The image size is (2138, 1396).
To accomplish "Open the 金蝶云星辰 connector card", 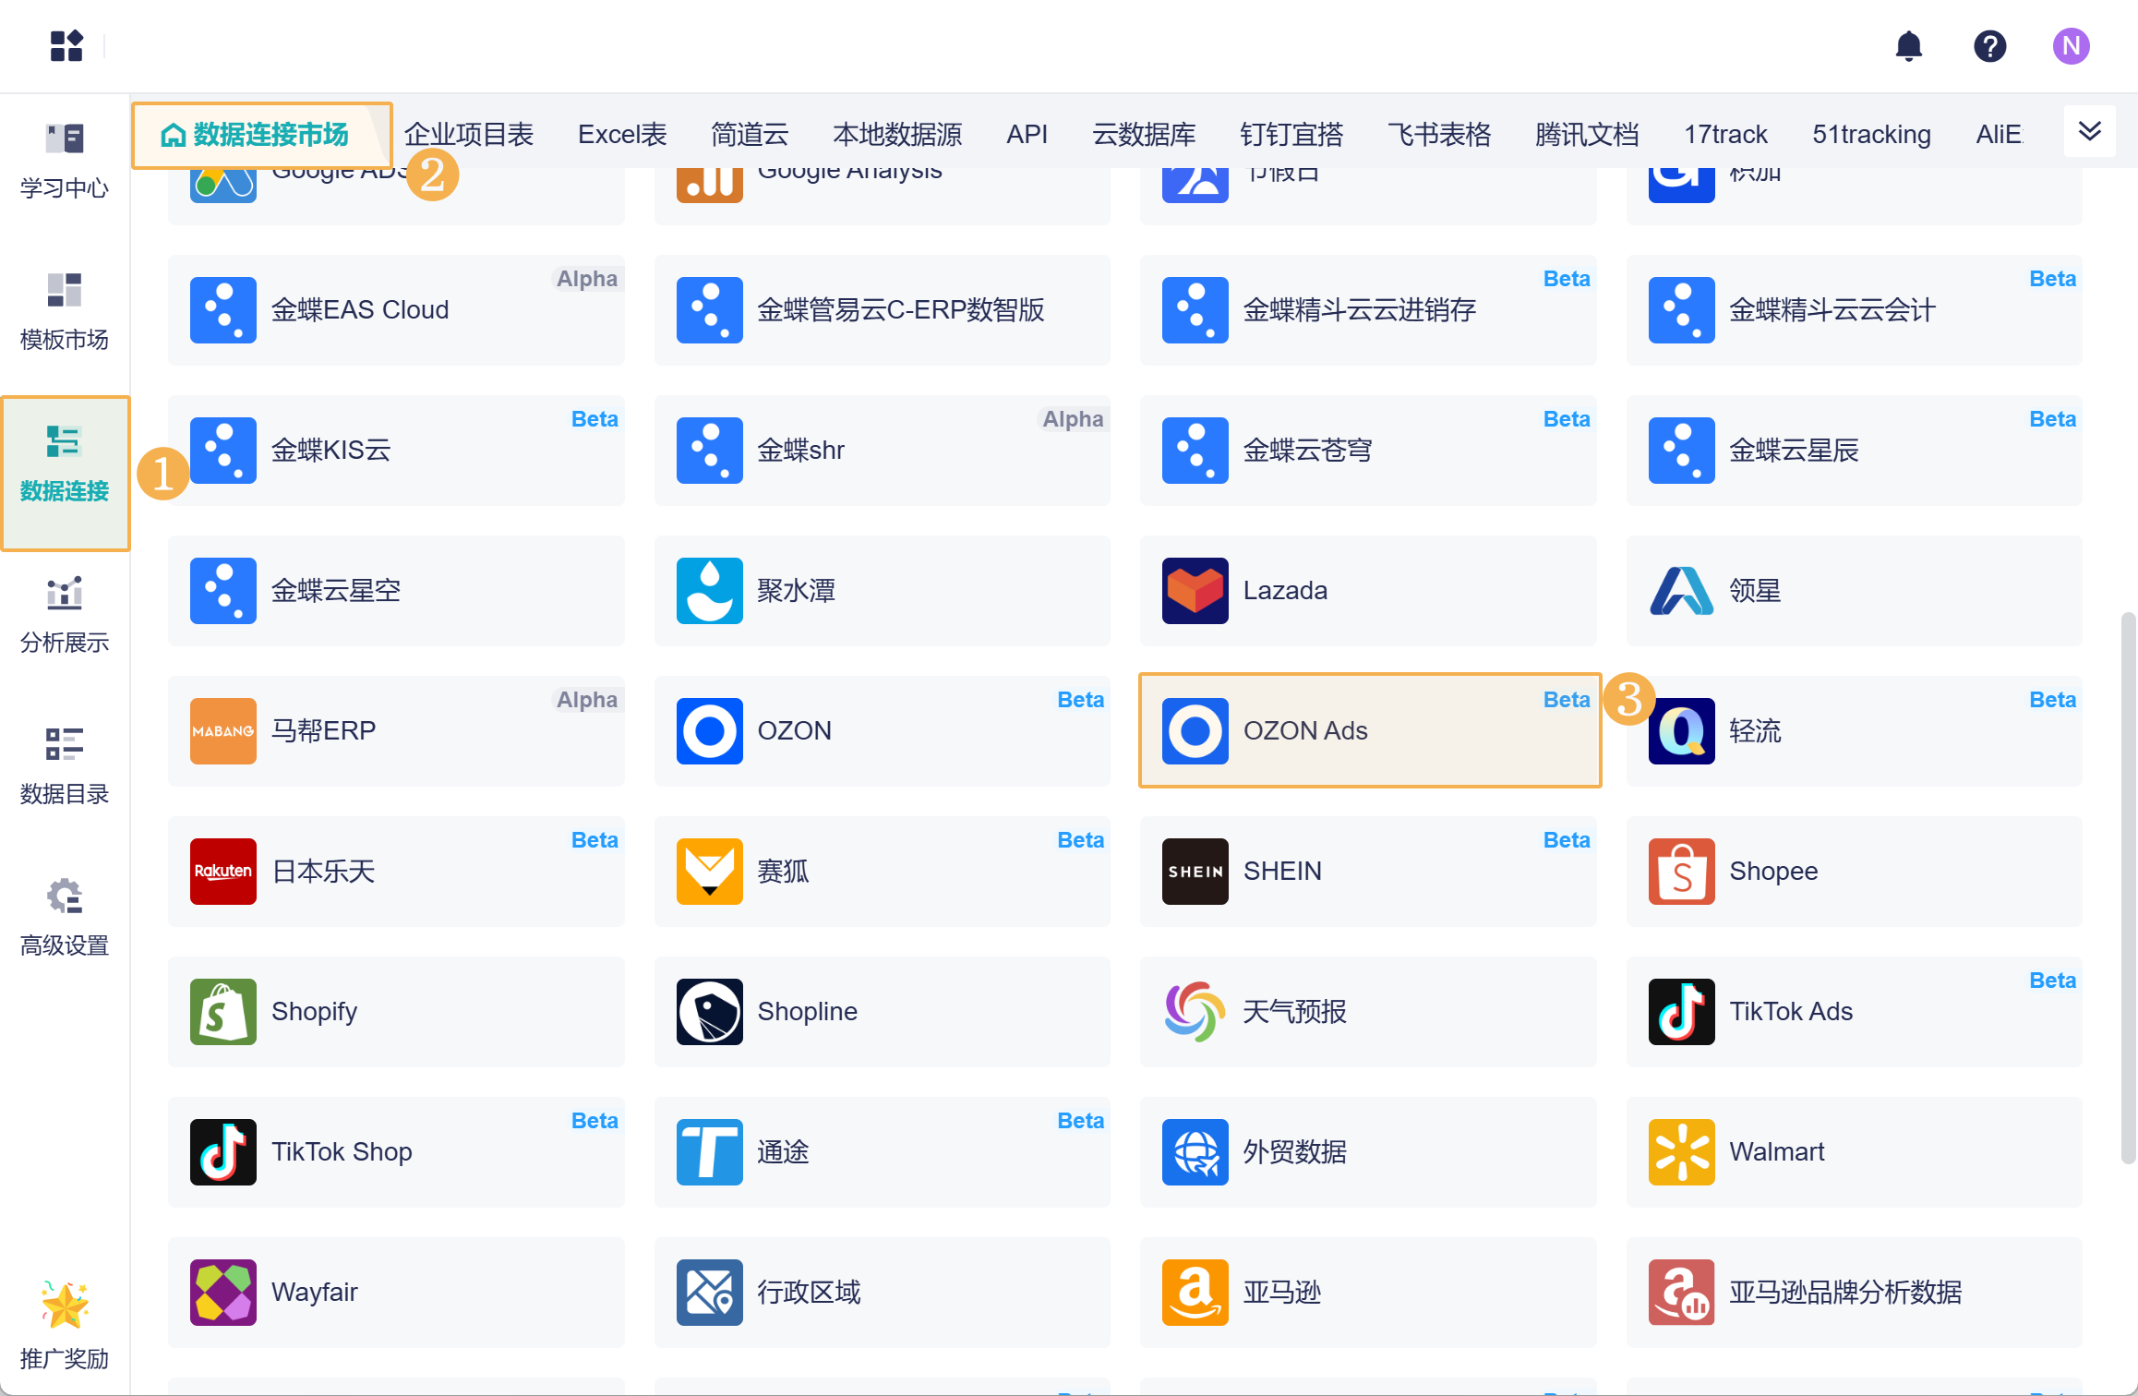I will 1855,451.
